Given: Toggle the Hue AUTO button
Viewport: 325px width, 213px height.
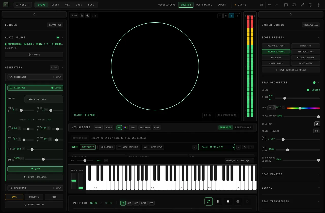Looking at the screenshot, I should tap(271, 108).
